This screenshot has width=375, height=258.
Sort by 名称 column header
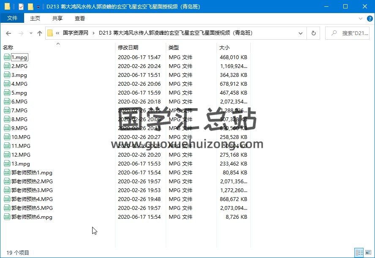click(58, 47)
